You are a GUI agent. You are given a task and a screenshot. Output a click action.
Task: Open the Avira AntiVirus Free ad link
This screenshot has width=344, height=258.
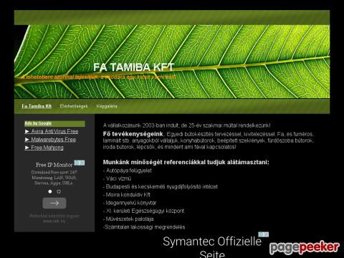coord(54,131)
